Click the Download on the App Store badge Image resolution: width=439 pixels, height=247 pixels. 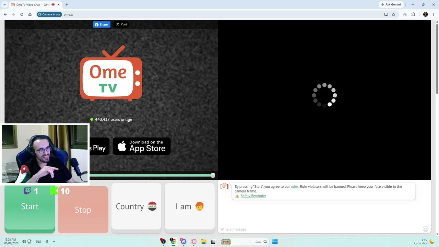142,146
